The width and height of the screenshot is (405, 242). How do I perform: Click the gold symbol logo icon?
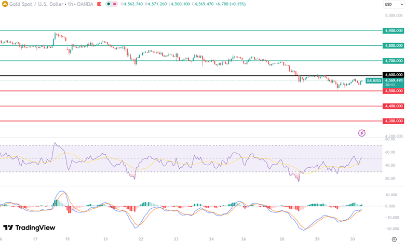pyautogui.click(x=4, y=4)
